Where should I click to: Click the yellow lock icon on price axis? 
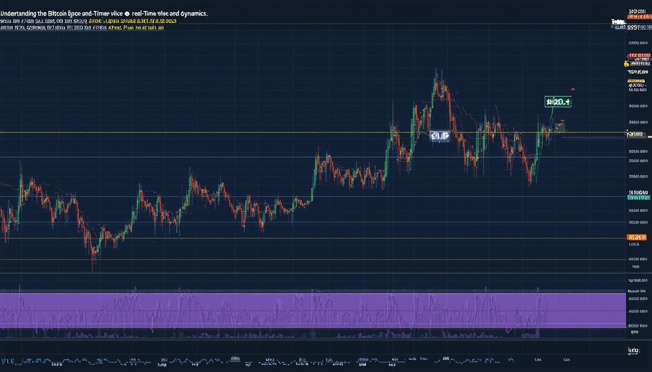tap(626, 63)
